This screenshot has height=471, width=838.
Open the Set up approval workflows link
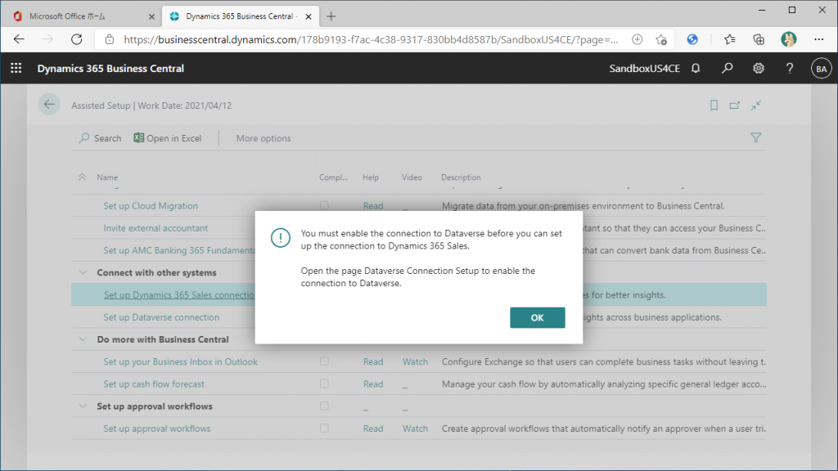pyautogui.click(x=157, y=428)
